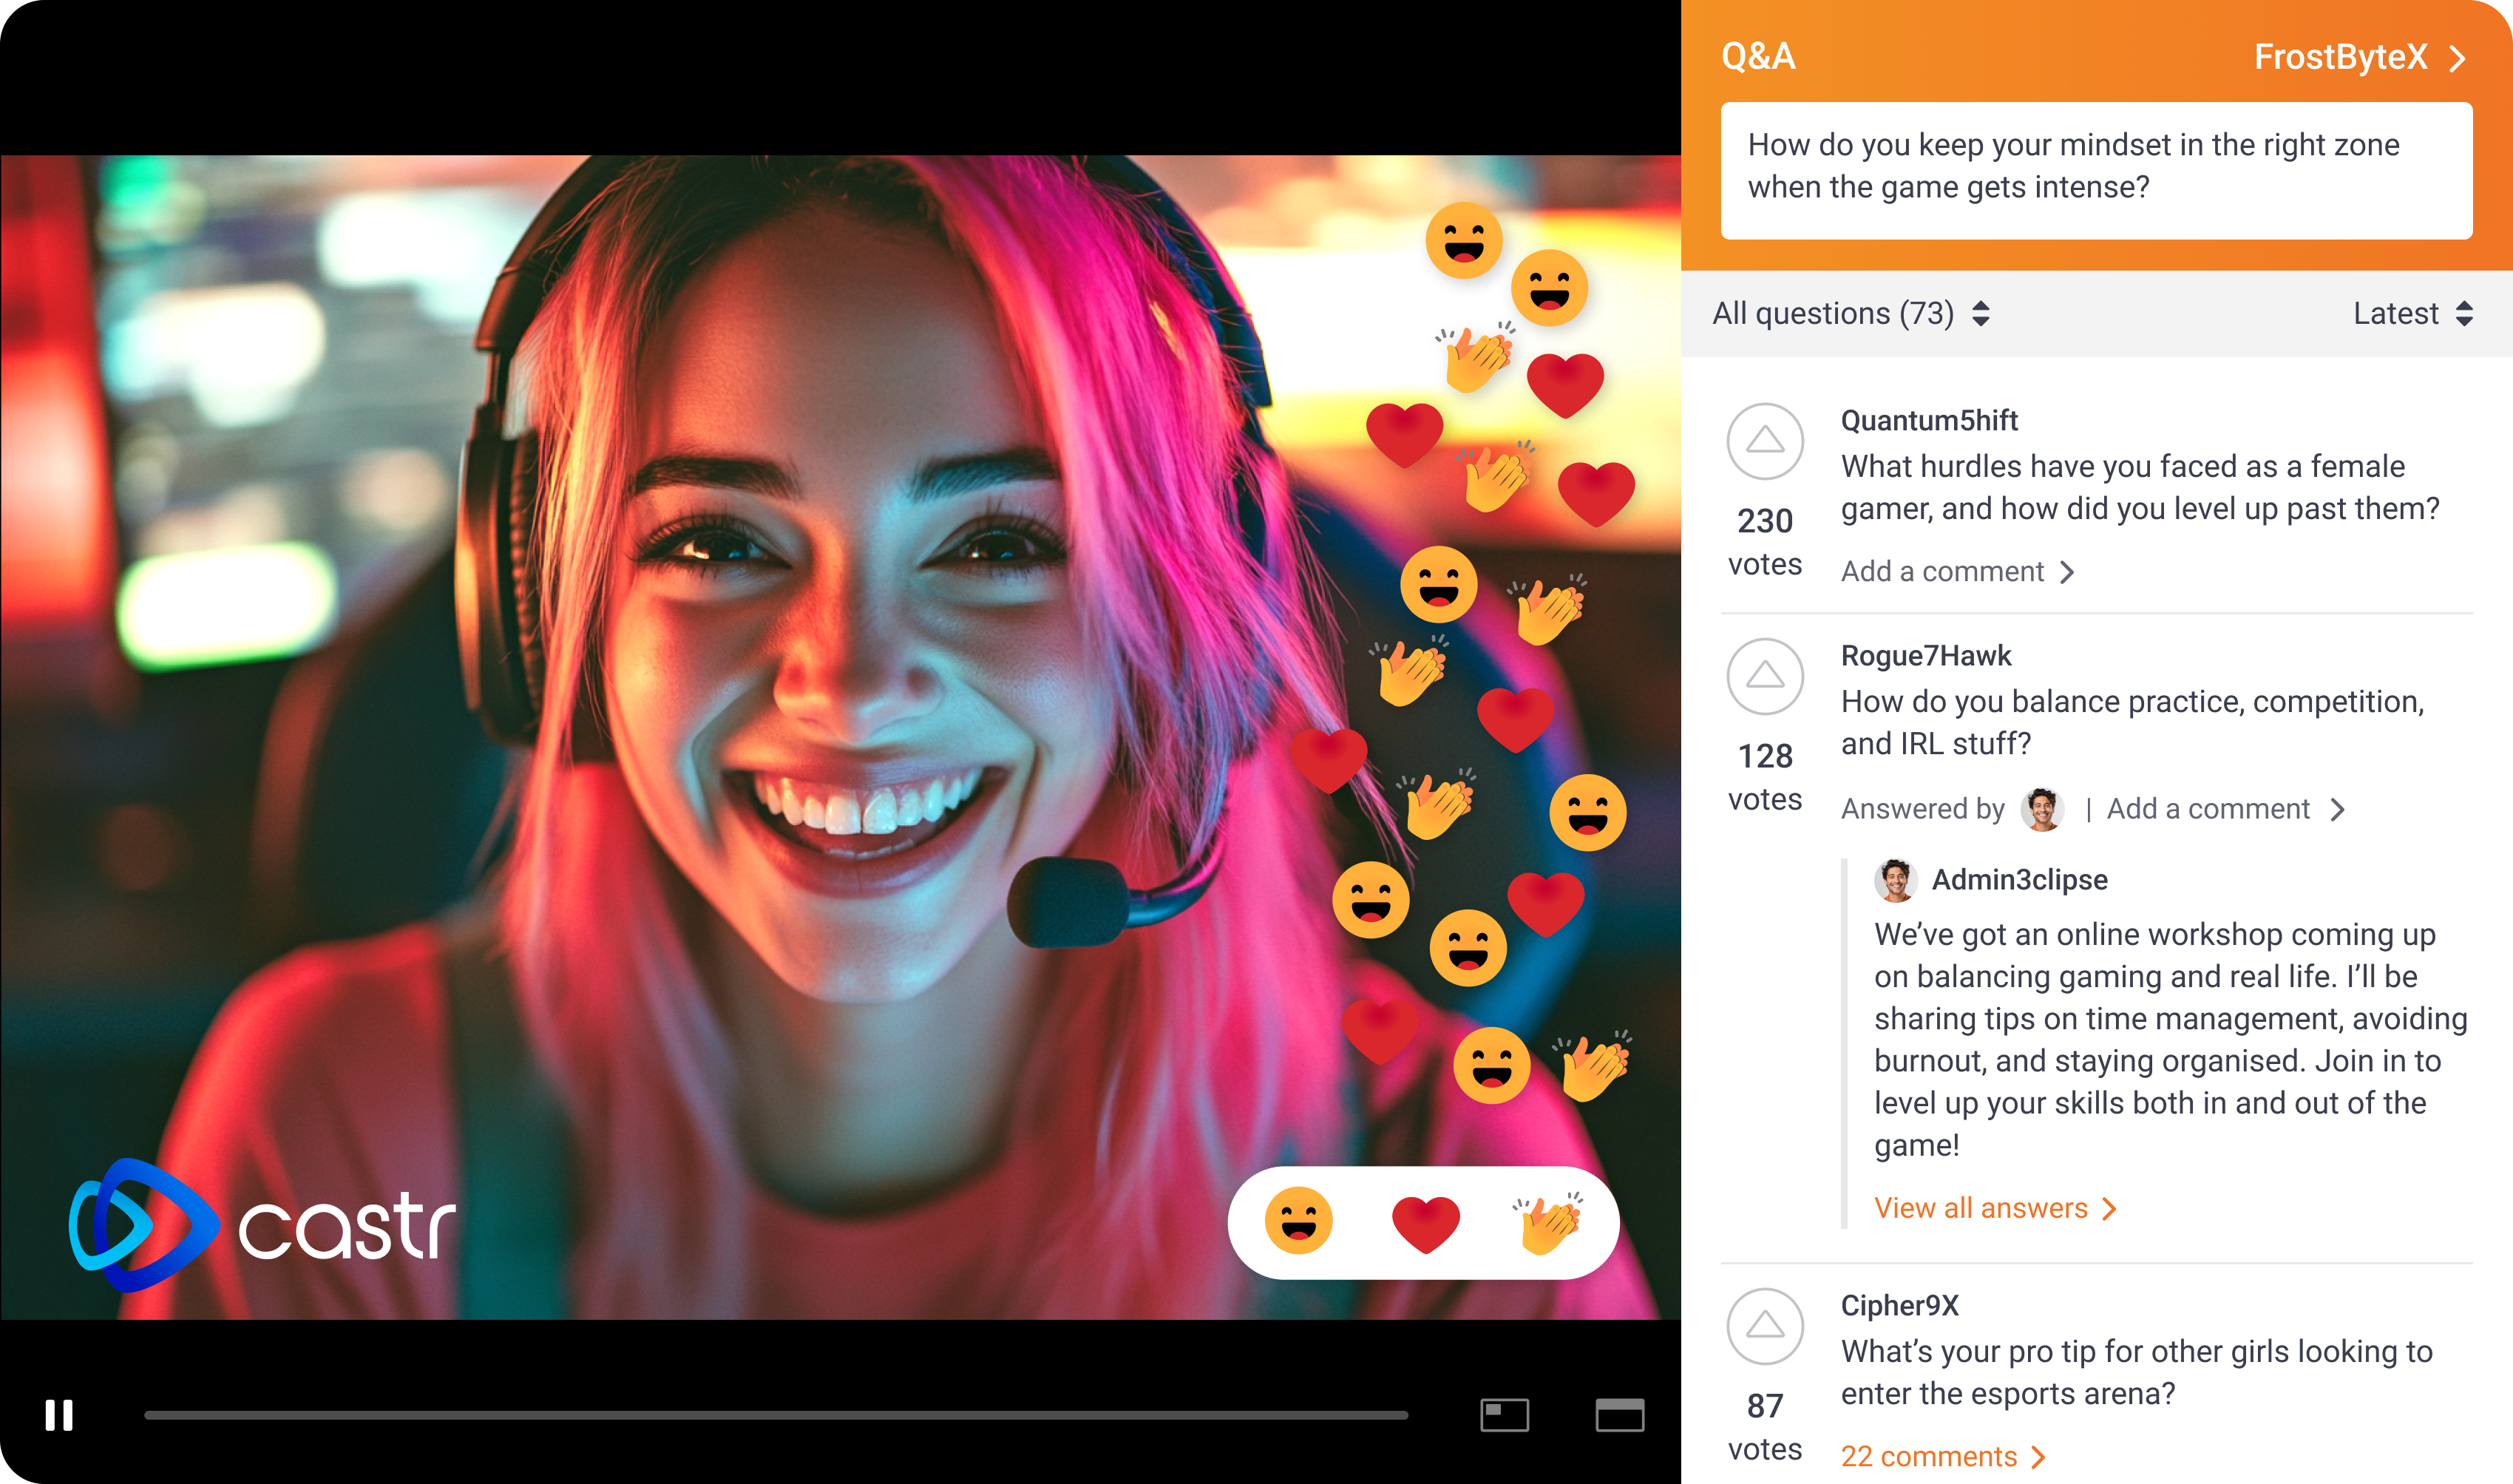2513x1484 pixels.
Task: Add a comment on Quantum5hift's question
Action: pyautogui.click(x=1957, y=571)
